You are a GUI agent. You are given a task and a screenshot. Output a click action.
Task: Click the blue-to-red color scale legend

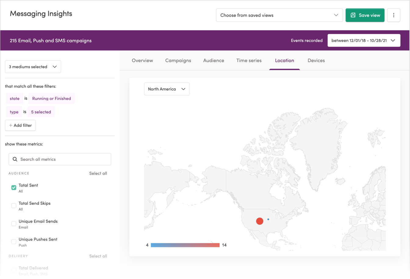pos(185,245)
